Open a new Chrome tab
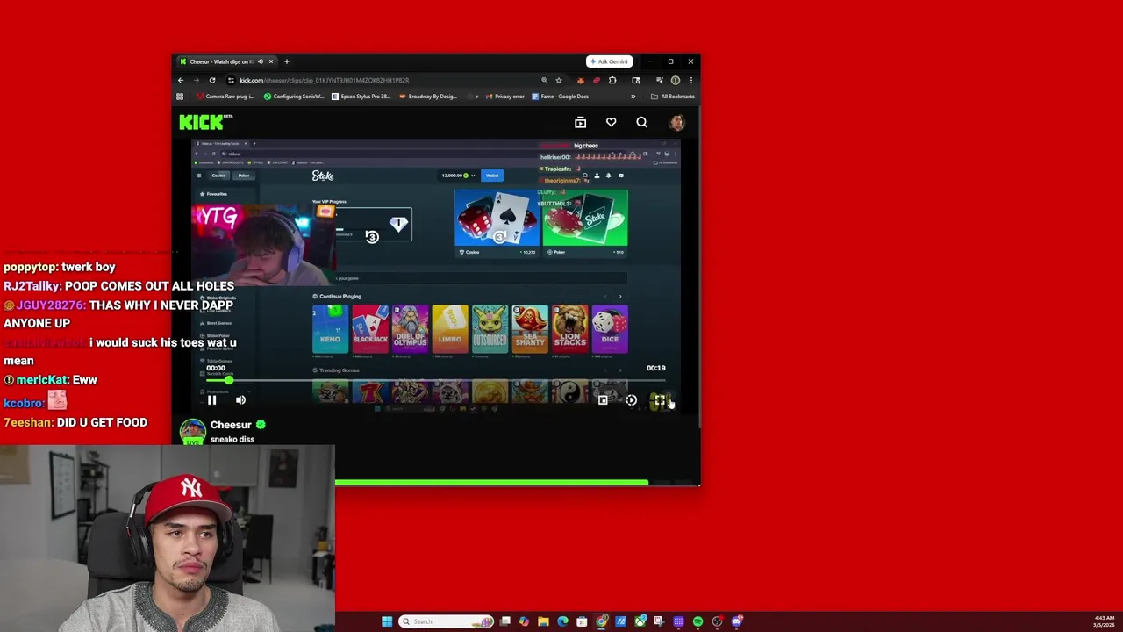The image size is (1123, 632). 286,61
